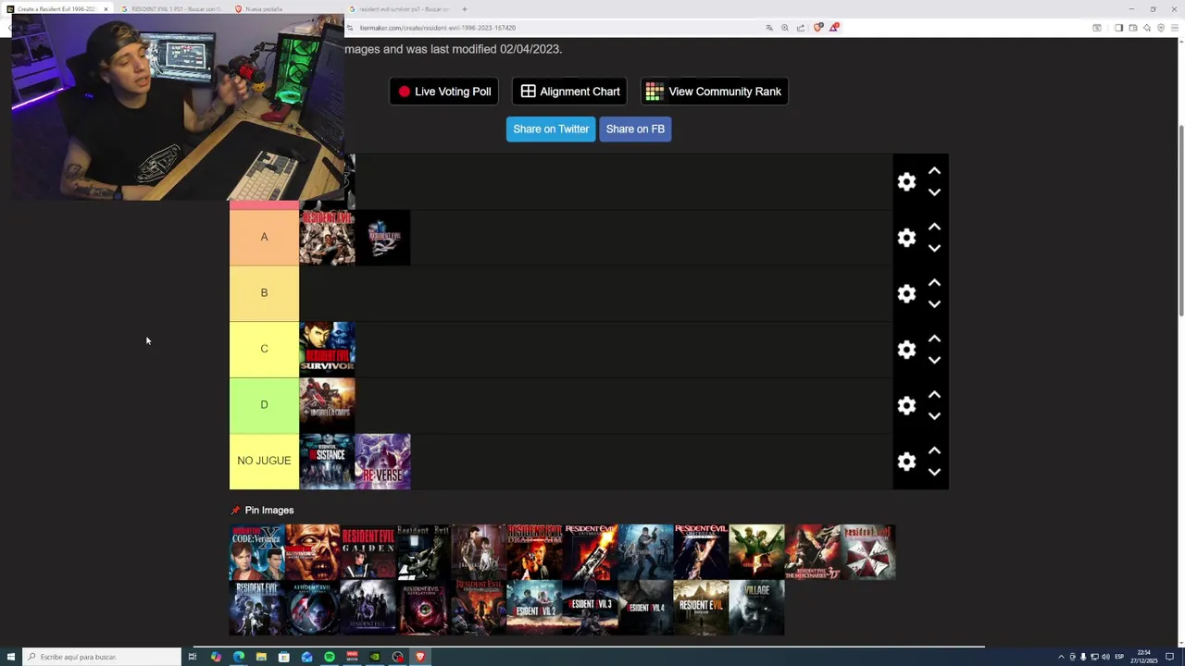Open the Live Voting Poll
This screenshot has height=666, width=1185.
[x=444, y=92]
